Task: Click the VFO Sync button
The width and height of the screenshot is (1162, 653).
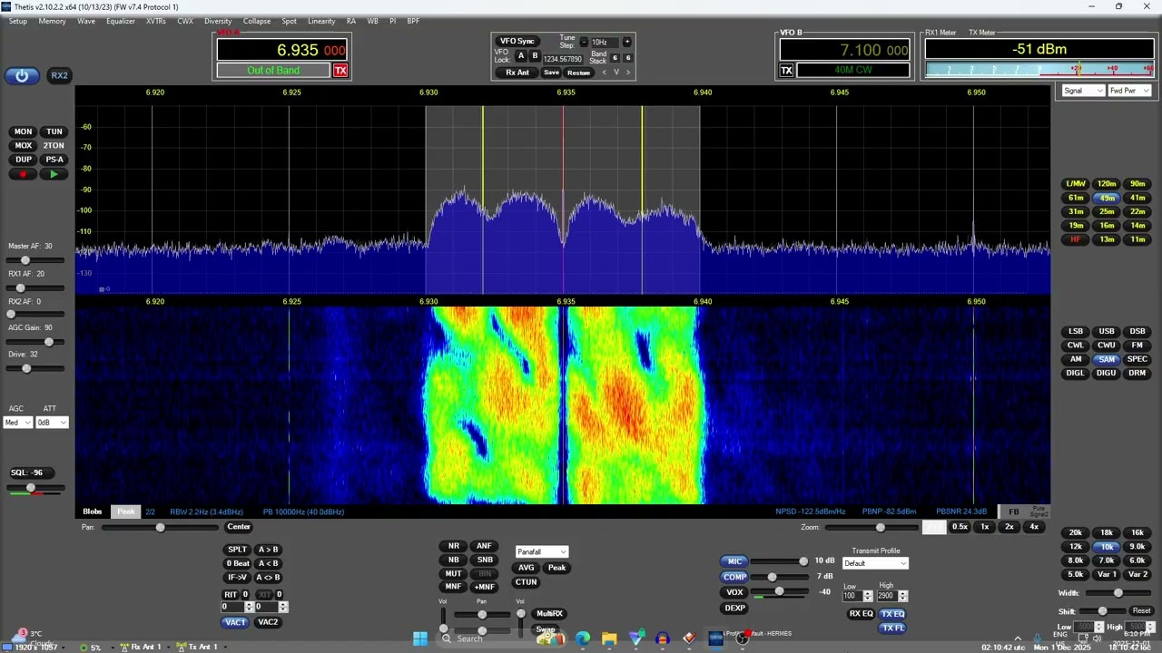Action: pyautogui.click(x=517, y=41)
